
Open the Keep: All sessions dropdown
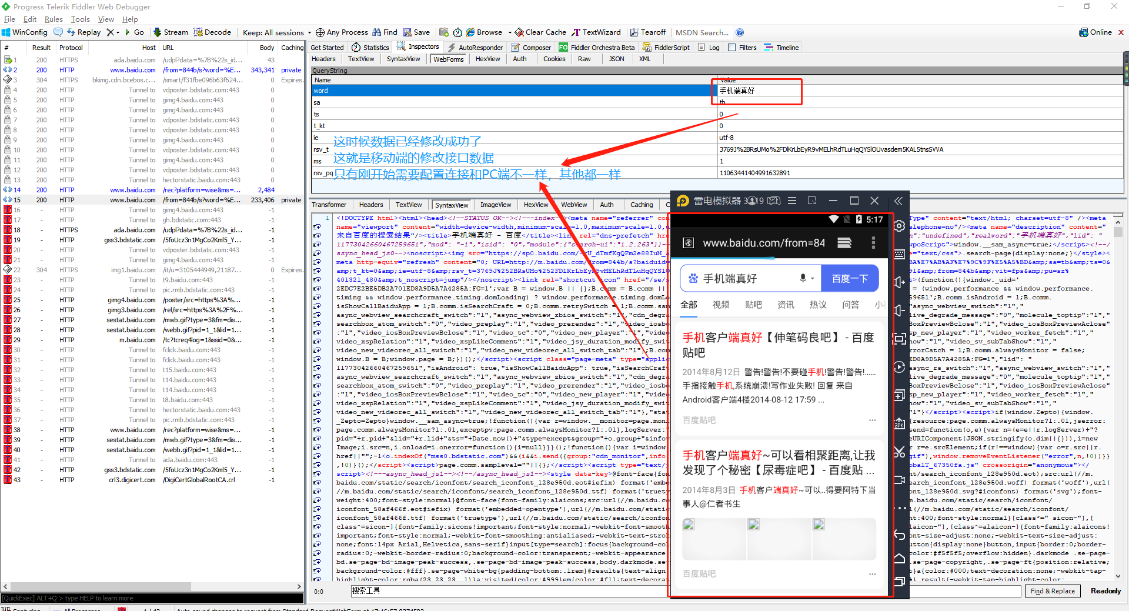(x=277, y=32)
